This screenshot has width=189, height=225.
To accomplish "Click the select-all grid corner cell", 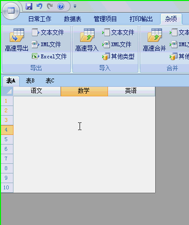I will pyautogui.click(x=7, y=91).
